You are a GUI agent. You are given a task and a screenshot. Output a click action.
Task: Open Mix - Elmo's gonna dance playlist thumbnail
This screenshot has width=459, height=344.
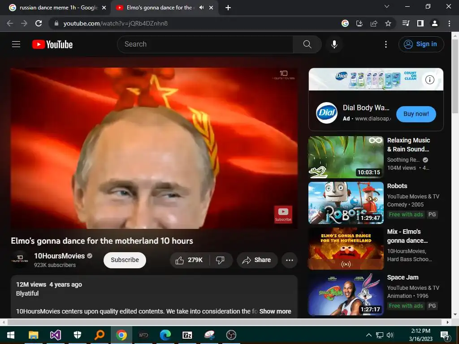coord(346,249)
